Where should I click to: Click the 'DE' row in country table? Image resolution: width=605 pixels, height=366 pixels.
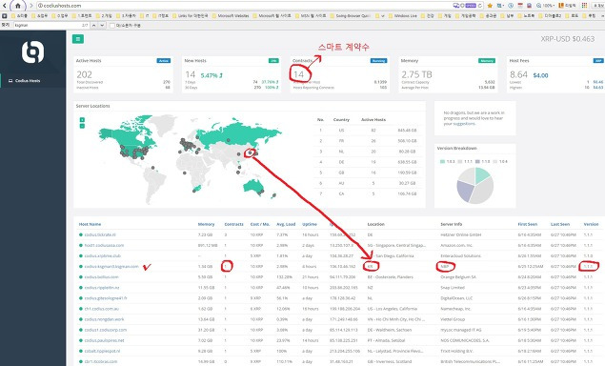[368, 162]
